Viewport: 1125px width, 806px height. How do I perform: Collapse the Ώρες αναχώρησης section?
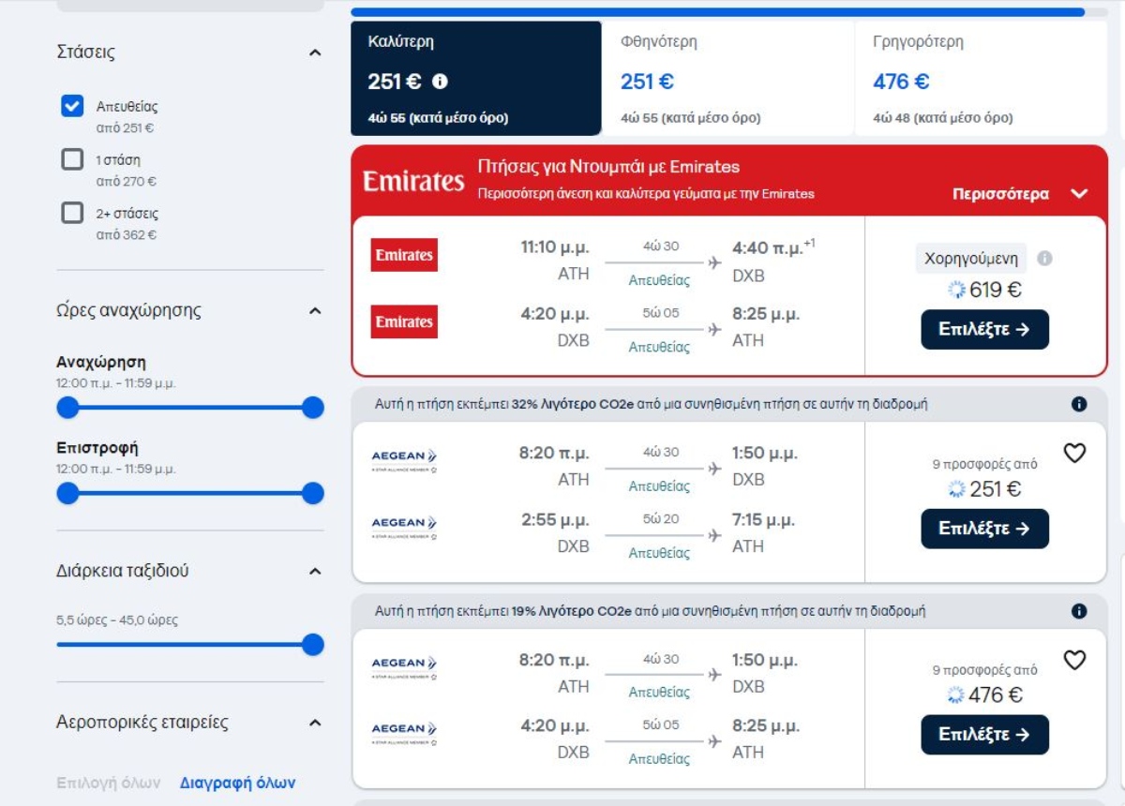coord(315,311)
